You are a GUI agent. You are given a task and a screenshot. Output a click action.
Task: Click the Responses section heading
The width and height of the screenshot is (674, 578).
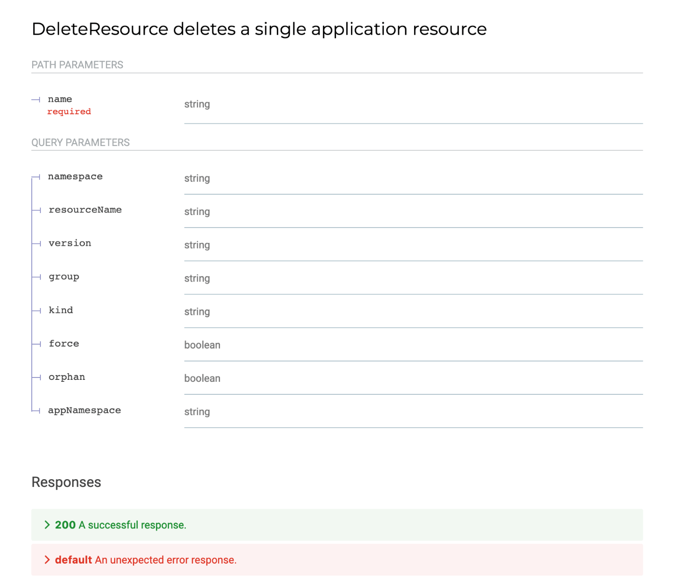click(x=66, y=482)
